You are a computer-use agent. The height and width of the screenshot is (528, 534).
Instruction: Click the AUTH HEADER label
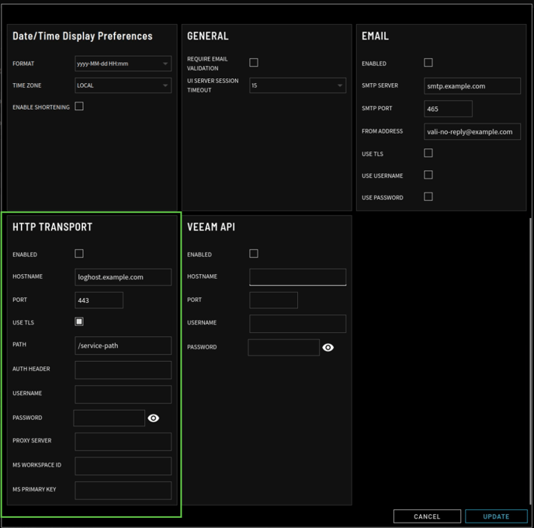point(31,369)
